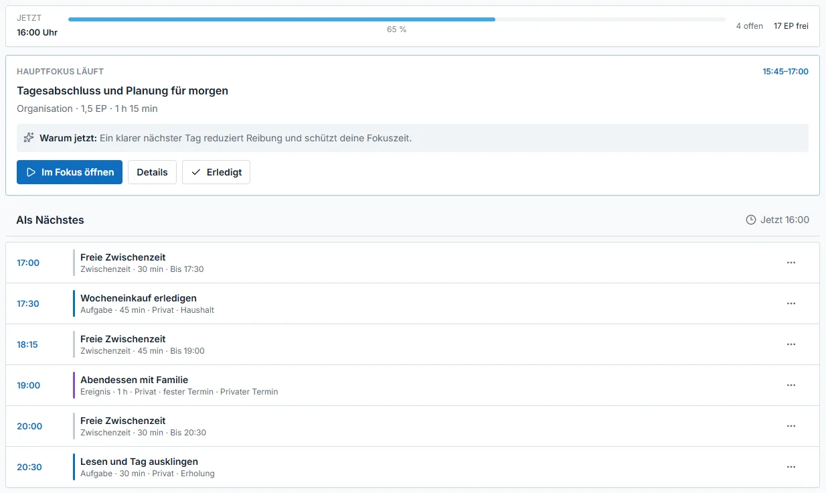Click Zwischenzeit · 30 min · Bis 17:30 subtitle
Screen dimensions: 826x493
pos(142,269)
